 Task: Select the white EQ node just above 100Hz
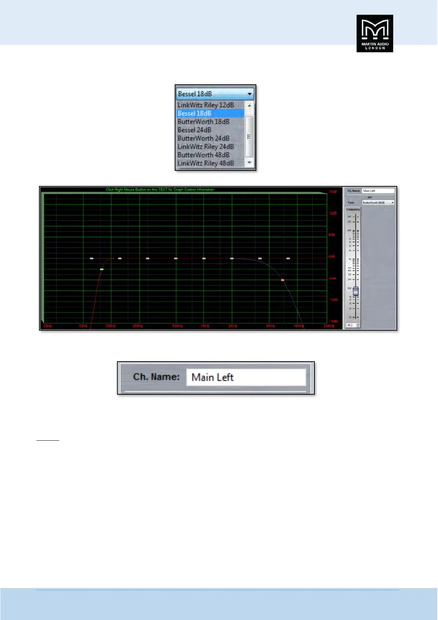click(120, 258)
